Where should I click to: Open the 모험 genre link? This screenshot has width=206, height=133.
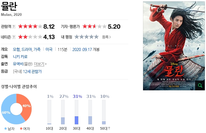(16, 49)
